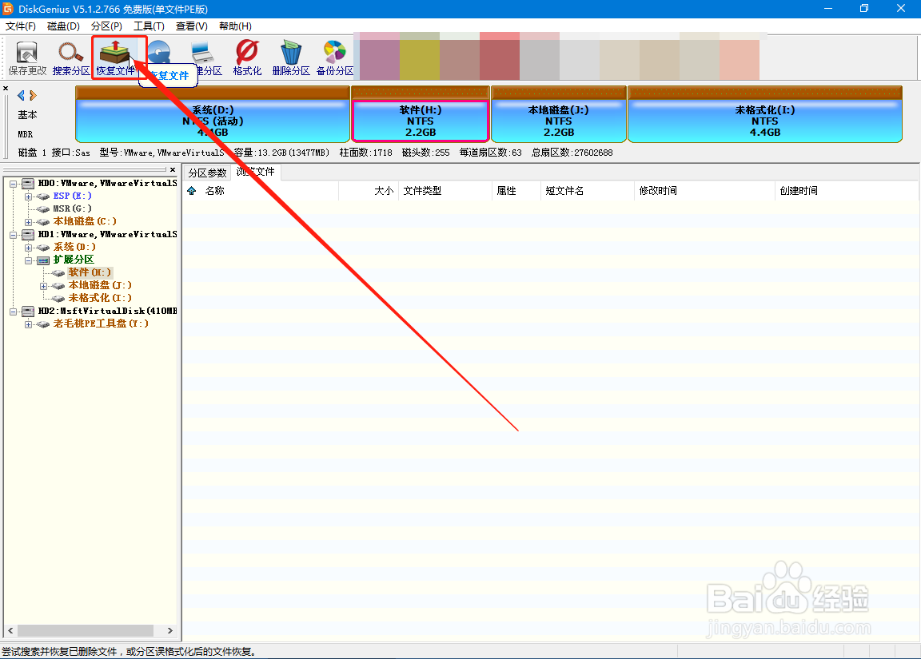Screen dimensions: 921x659
Task: Click tree panel scroll left arrow
Action: pos(10,630)
